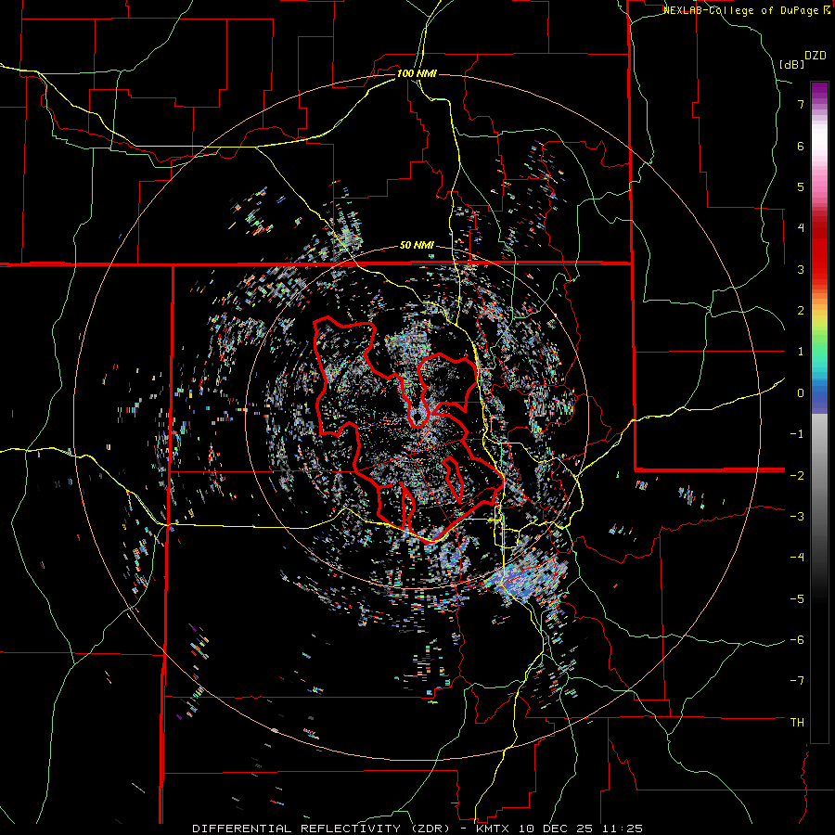Click the ZDR color scale bar
835x835 pixels.
tap(819, 412)
